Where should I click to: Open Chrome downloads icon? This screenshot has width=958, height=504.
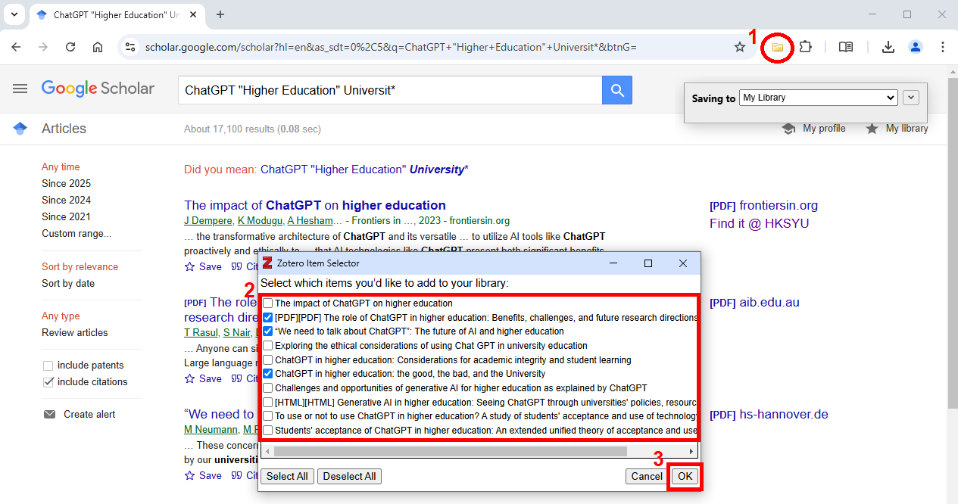pyautogui.click(x=888, y=47)
